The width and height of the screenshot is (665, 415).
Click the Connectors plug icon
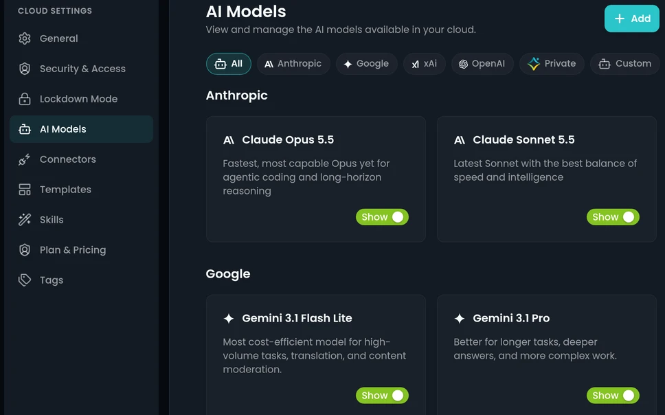tap(25, 159)
